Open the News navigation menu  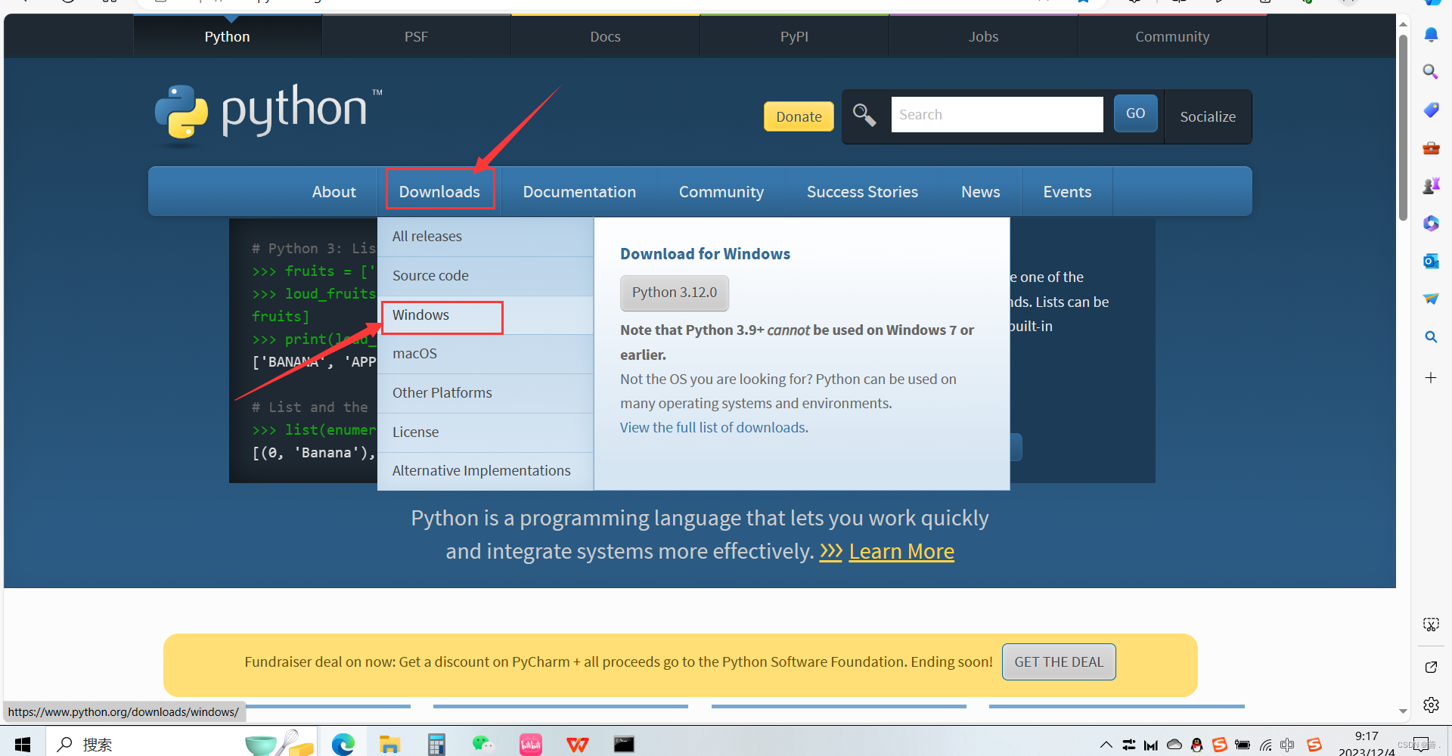point(980,192)
